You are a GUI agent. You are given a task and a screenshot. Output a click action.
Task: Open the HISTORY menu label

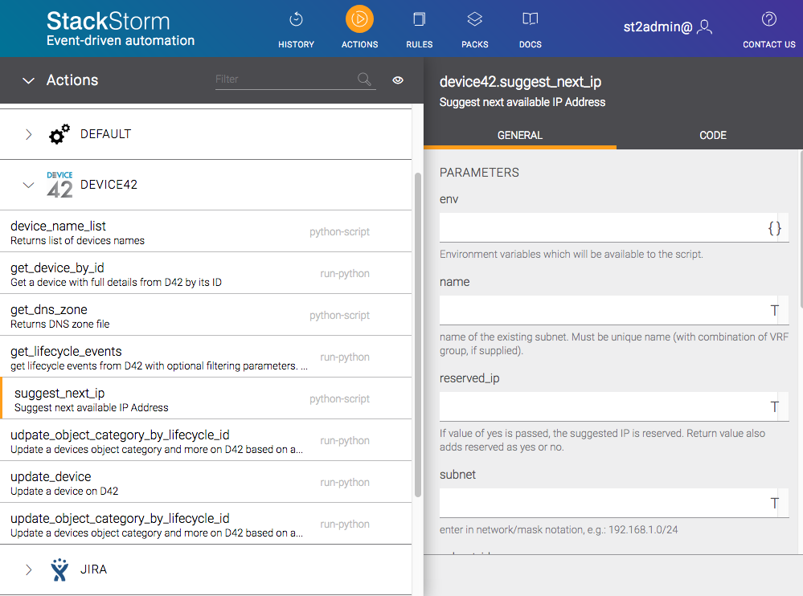(296, 44)
